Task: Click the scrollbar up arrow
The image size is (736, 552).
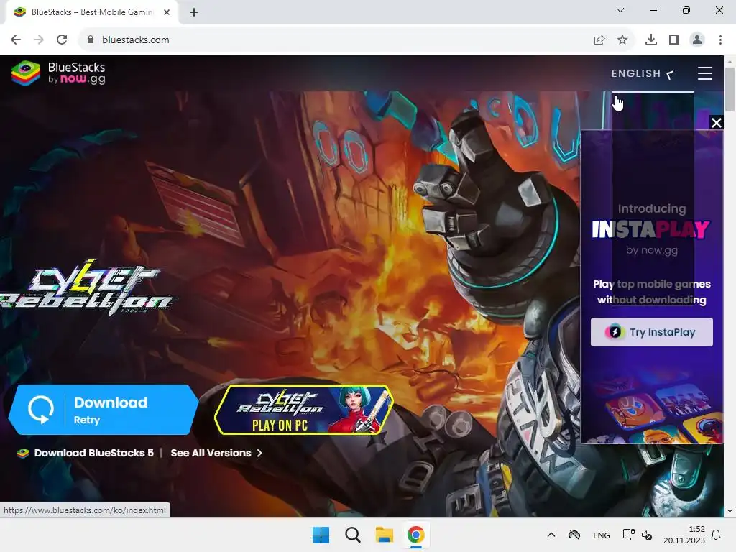Action: point(730,62)
